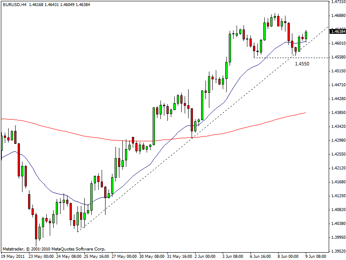This screenshot has height=260, width=346.
Task: Click the 19 May 2011 date label
Action: [x=12, y=256]
